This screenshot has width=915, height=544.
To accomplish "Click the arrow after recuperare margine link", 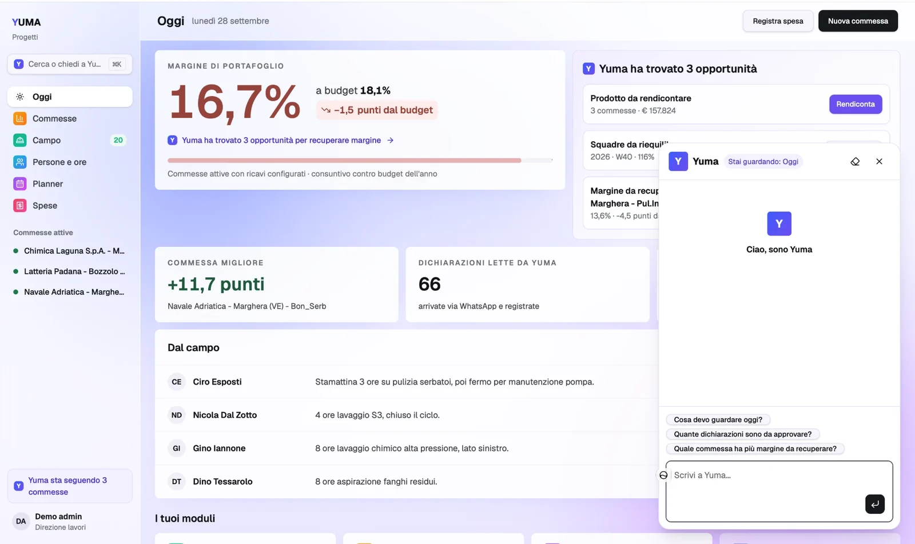I will (390, 140).
